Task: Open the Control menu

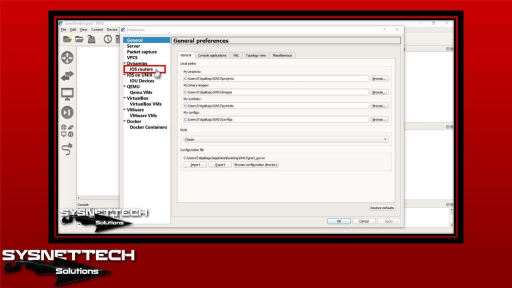Action: [x=97, y=29]
